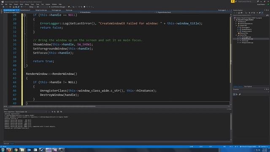Image resolution: width=270 pixels, height=152 pixels.
Task: Select ErrorLogger.cpp in Solution Explorer
Action: tap(246, 37)
